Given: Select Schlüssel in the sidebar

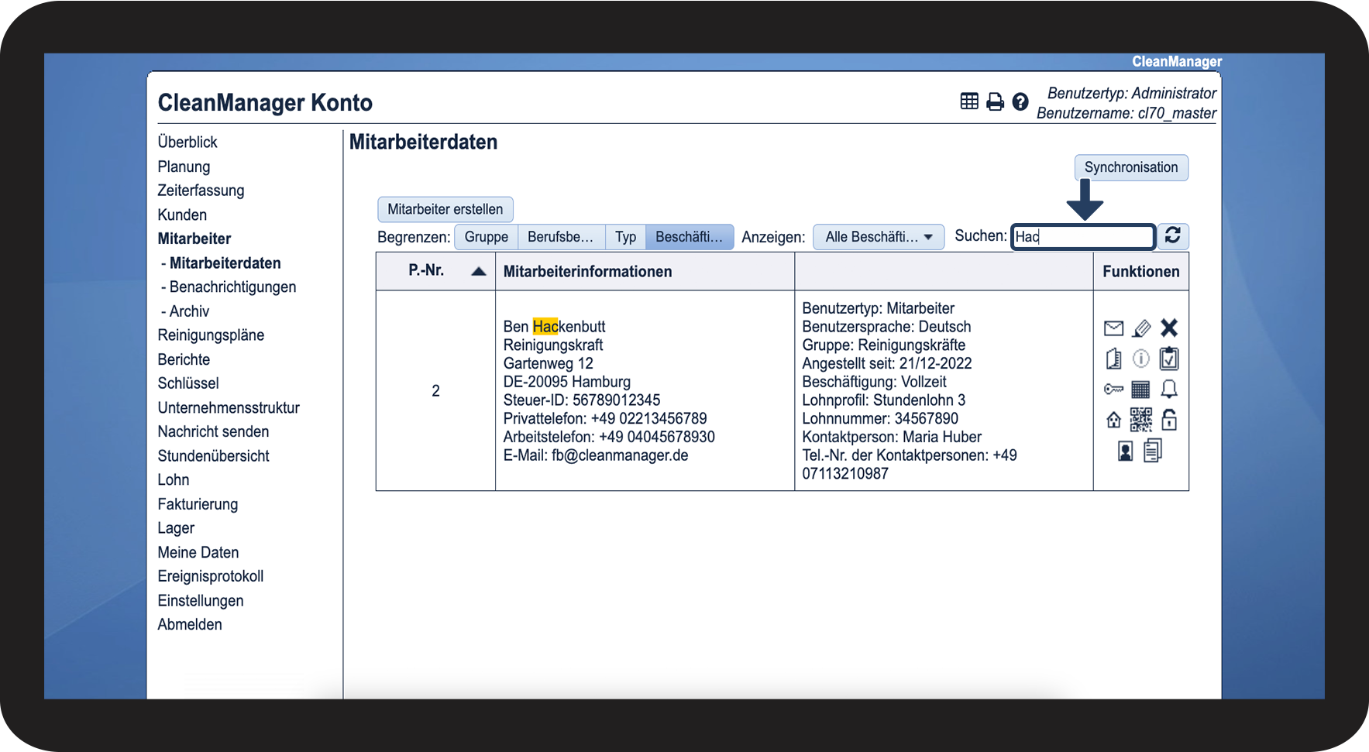Looking at the screenshot, I should click(x=188, y=383).
